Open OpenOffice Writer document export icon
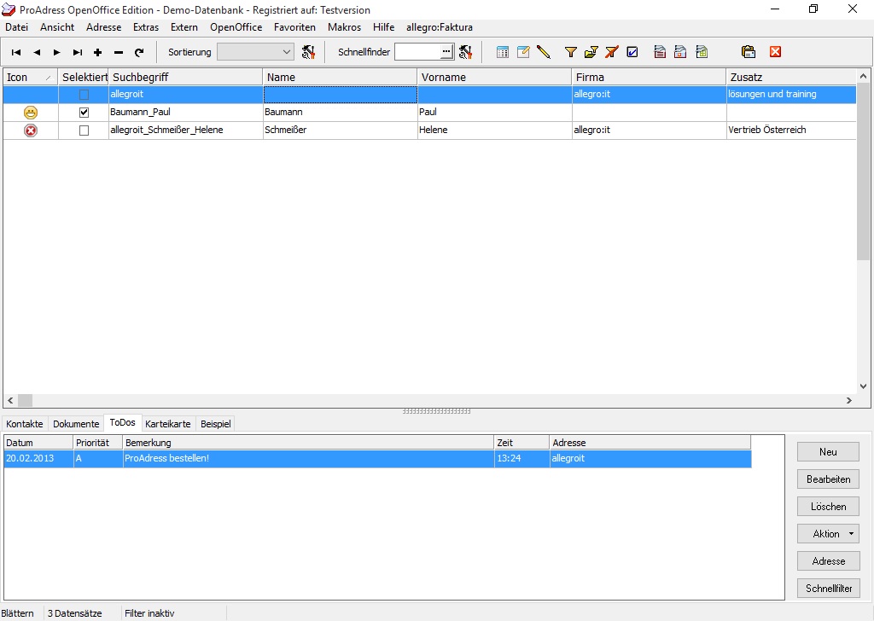 tap(660, 52)
